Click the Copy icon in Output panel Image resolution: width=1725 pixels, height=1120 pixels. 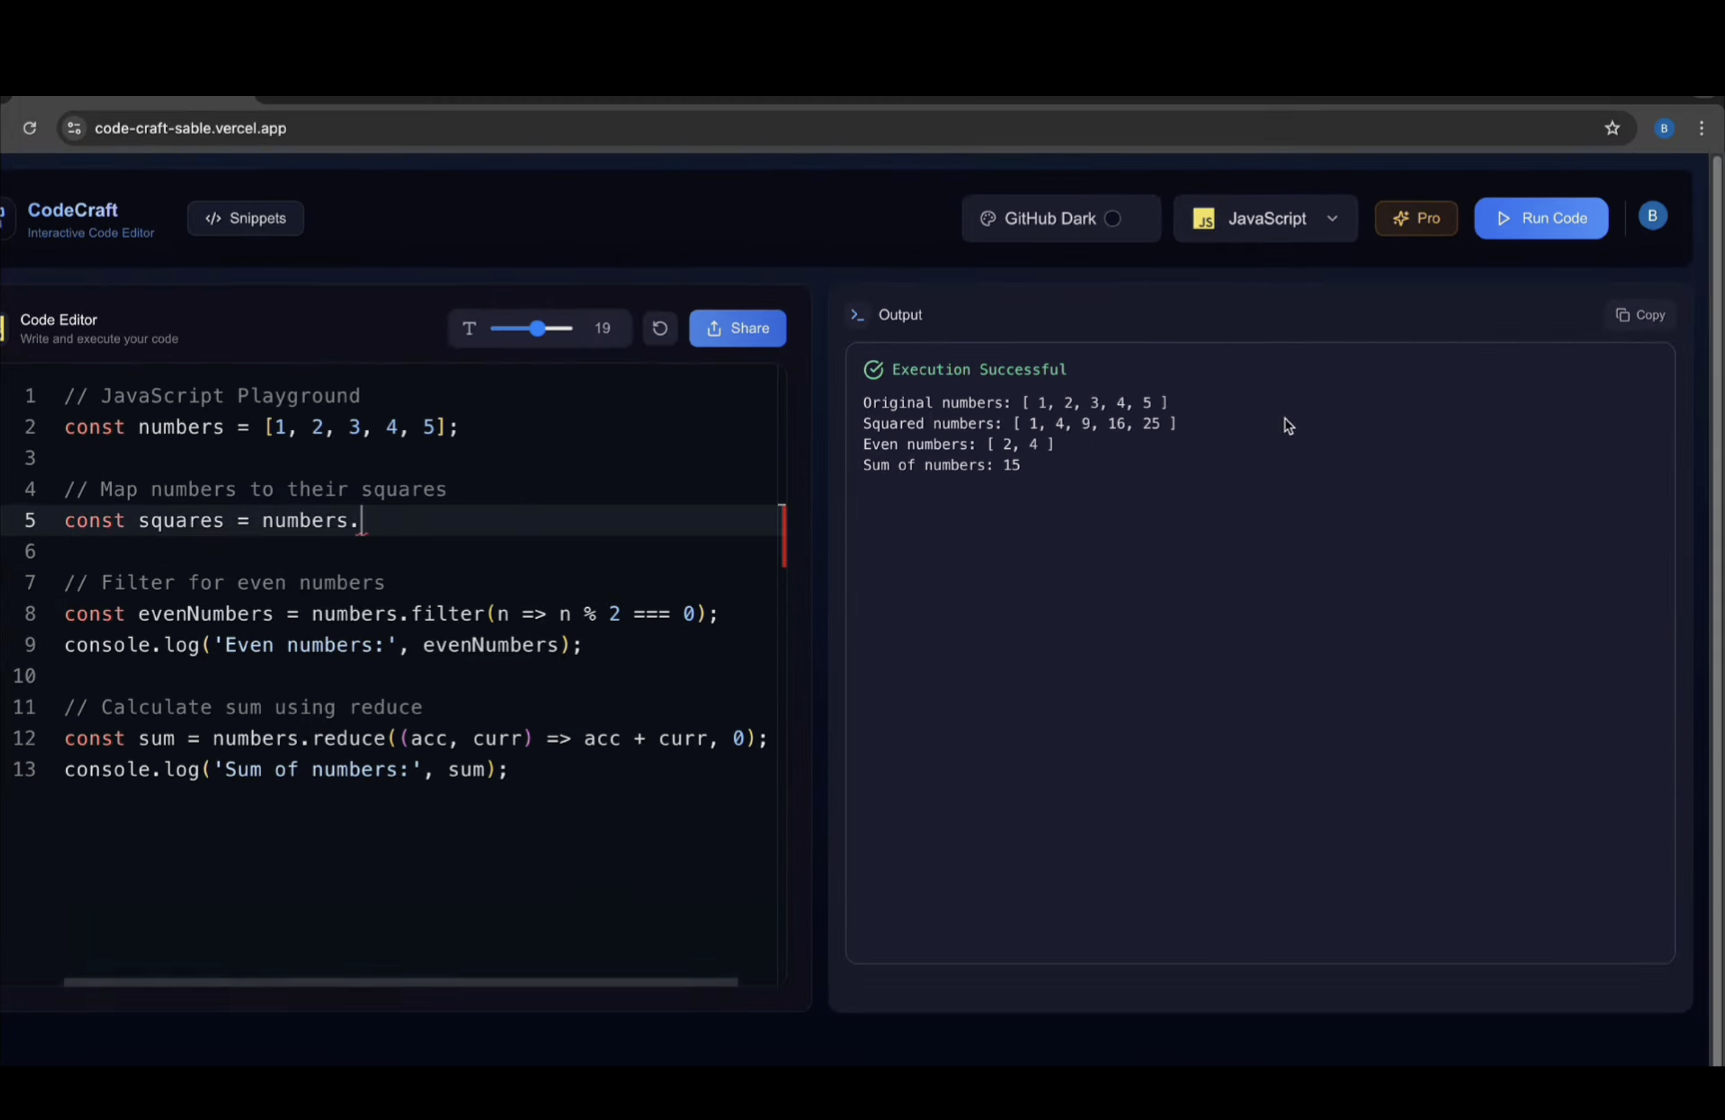point(1623,314)
